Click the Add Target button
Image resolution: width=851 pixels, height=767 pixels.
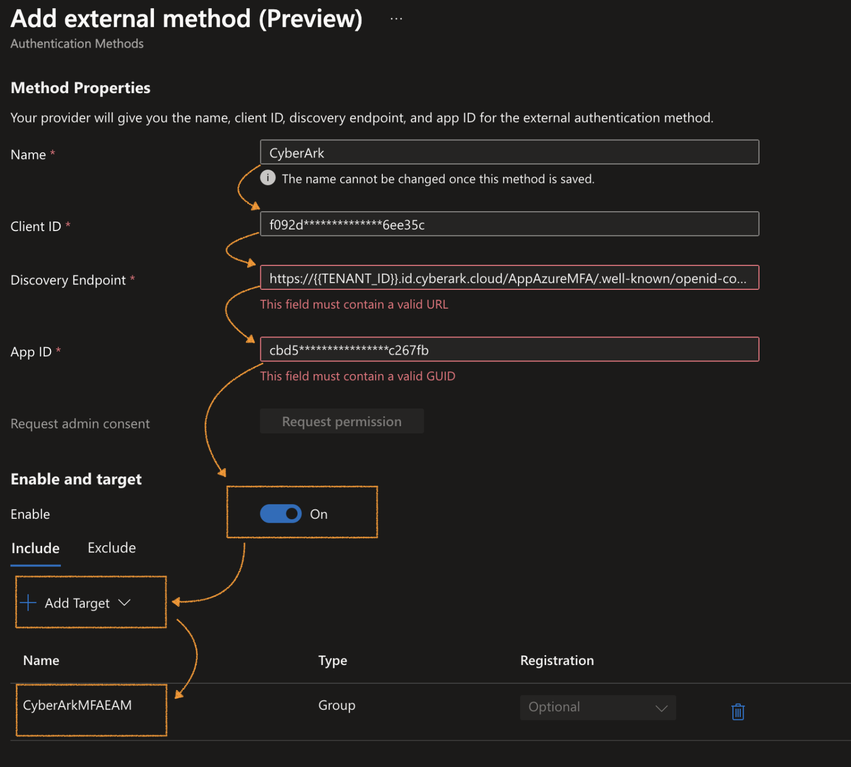click(76, 603)
